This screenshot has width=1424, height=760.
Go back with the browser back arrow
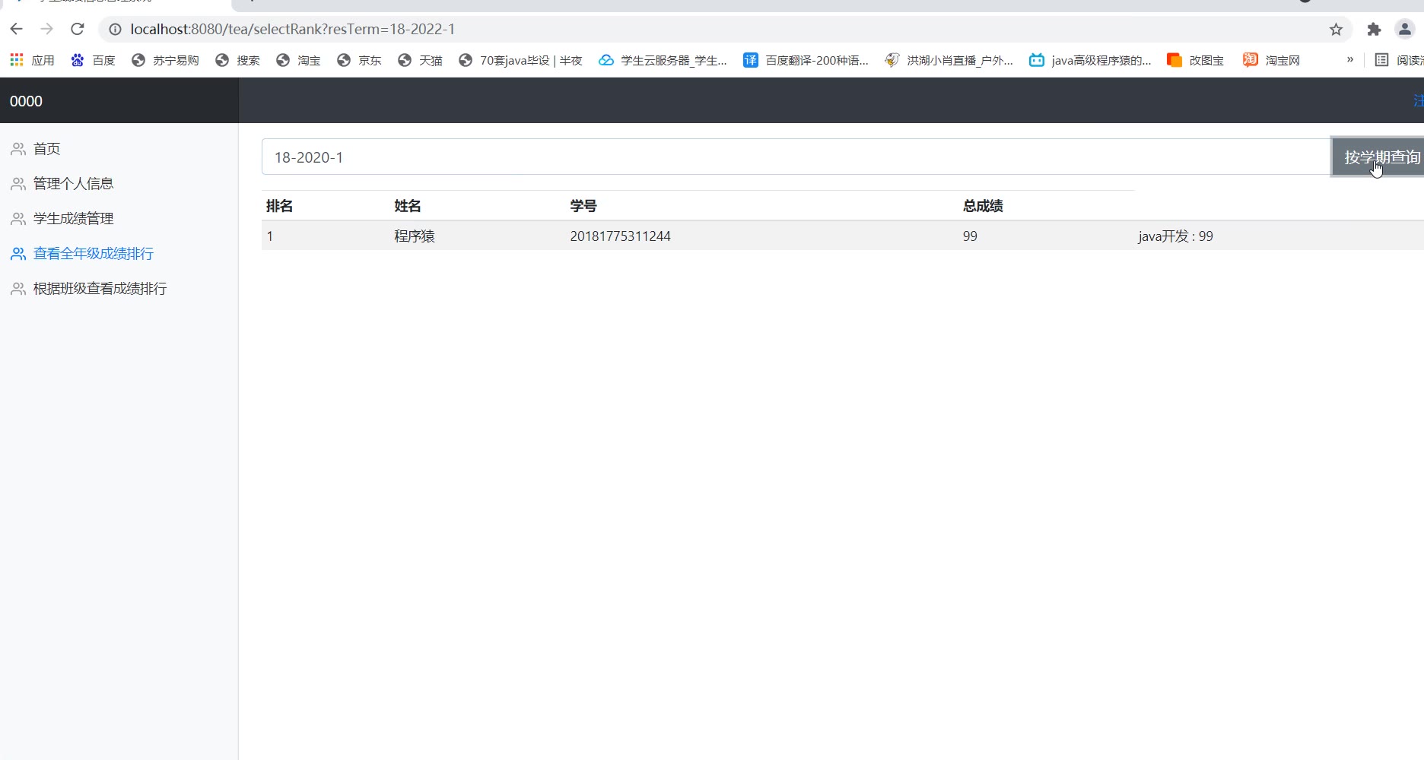pos(17,29)
